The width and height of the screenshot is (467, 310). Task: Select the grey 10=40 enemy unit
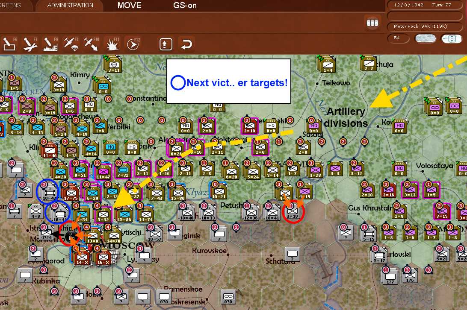pos(187,212)
